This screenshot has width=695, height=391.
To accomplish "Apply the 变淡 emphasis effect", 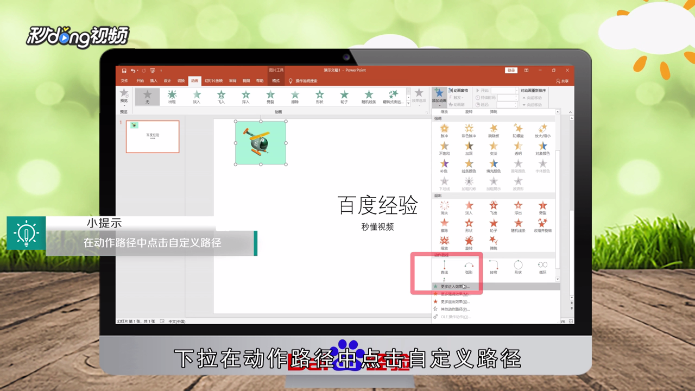I will coord(493,149).
